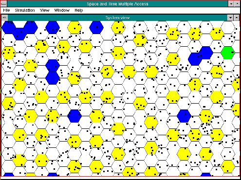Screen dimensions: 241x180
Task: Click the Space and Time Multiple Access title
Action: tap(117, 4)
